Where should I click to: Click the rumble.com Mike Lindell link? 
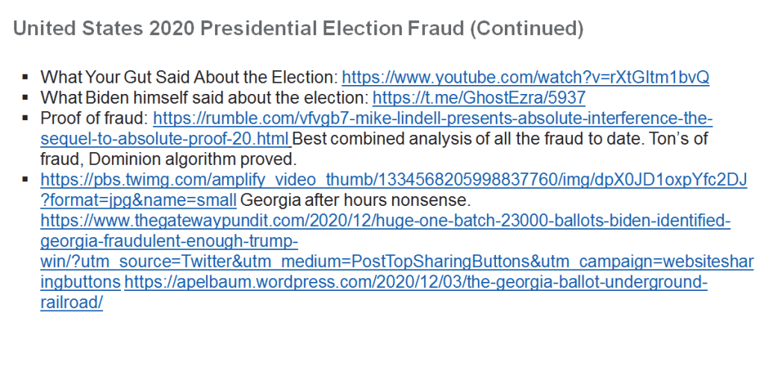coord(432,118)
